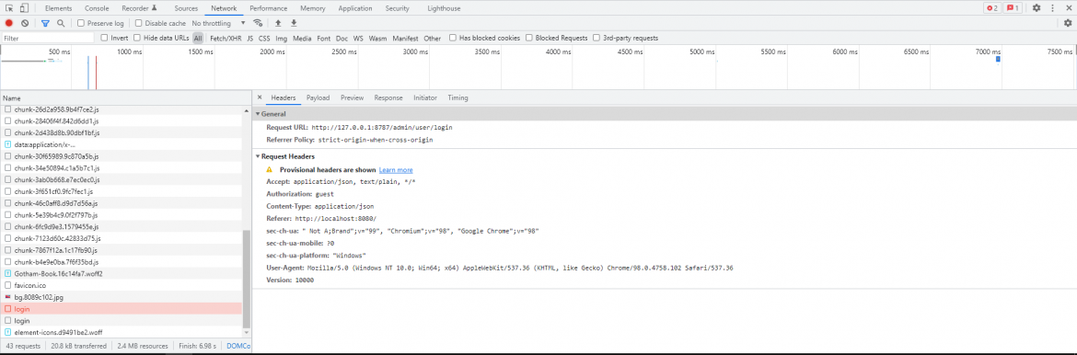Filter requests by WS type
Viewport: 1077px width, 355px height.
pyautogui.click(x=359, y=39)
